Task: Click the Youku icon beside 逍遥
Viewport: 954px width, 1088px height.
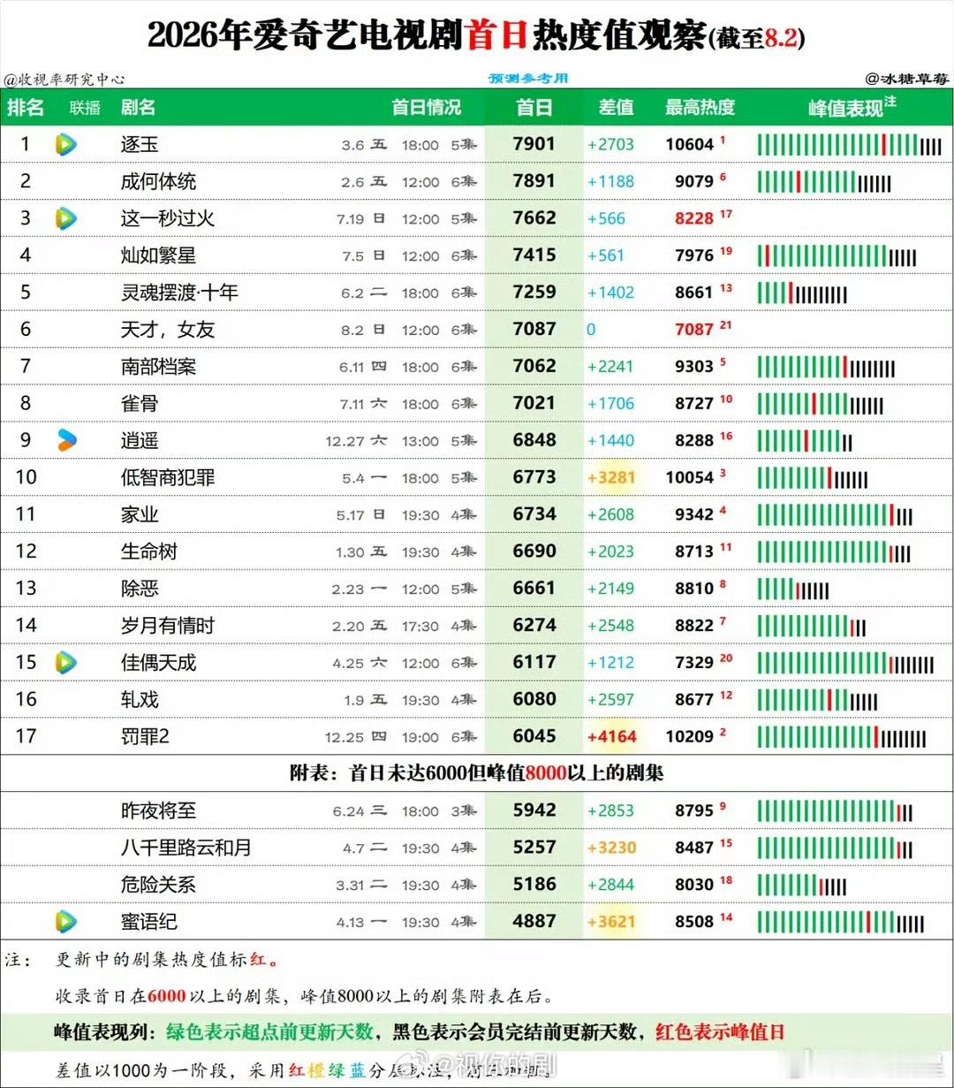Action: pyautogui.click(x=65, y=440)
